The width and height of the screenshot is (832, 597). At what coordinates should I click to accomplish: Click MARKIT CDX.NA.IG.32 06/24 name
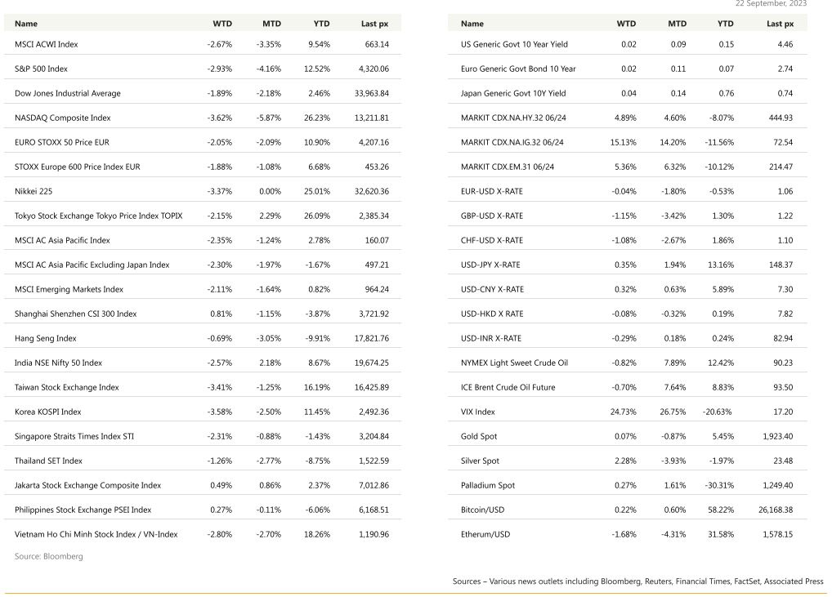(512, 142)
